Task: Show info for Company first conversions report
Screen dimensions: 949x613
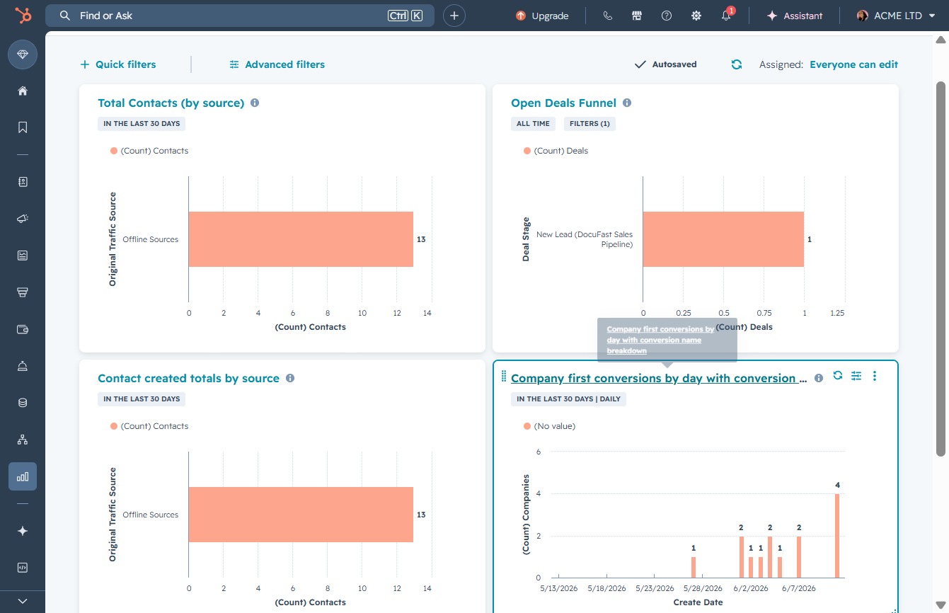Action: coord(819,378)
